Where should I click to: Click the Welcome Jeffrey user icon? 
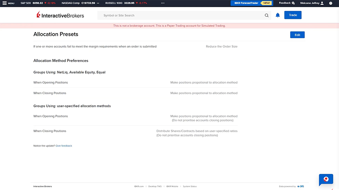point(322,3)
